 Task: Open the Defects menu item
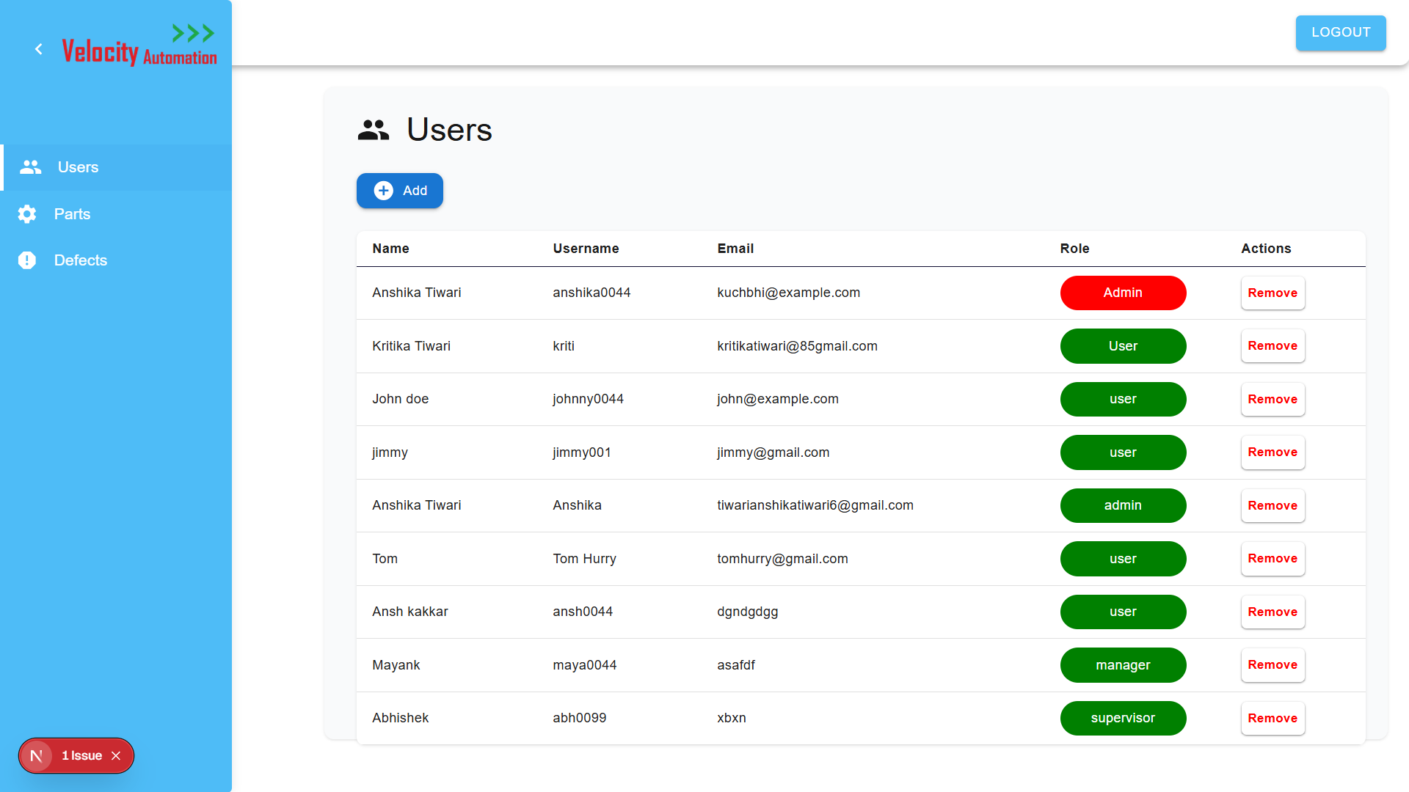point(80,260)
